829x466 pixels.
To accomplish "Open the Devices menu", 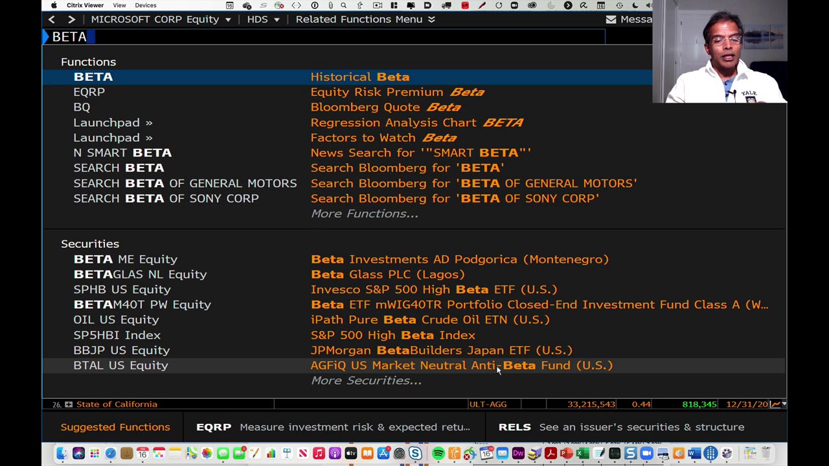I will (x=146, y=5).
